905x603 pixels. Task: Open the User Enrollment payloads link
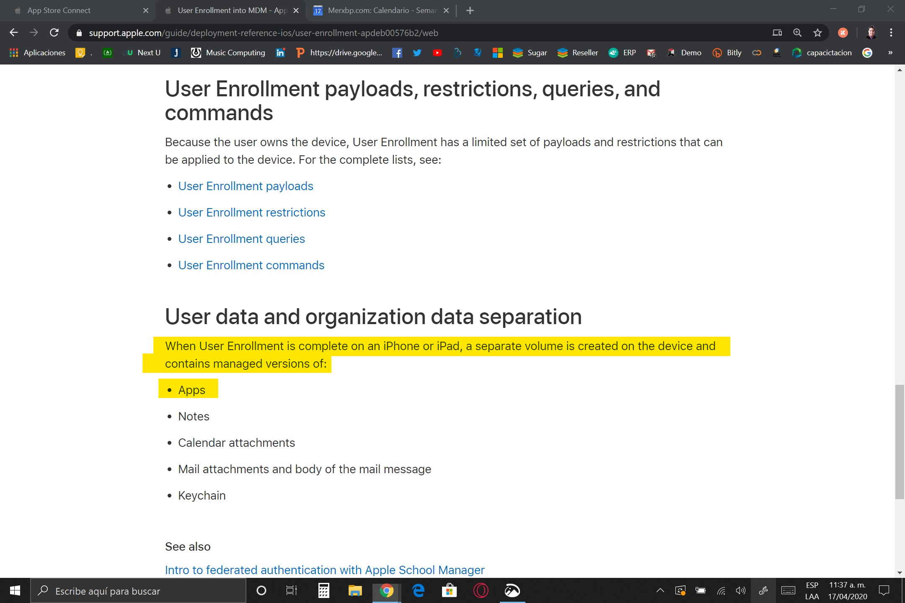click(246, 186)
